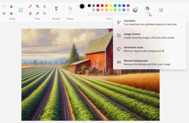Select the Eraser tool
This screenshot has width=189, height=123.
[30, 13]
